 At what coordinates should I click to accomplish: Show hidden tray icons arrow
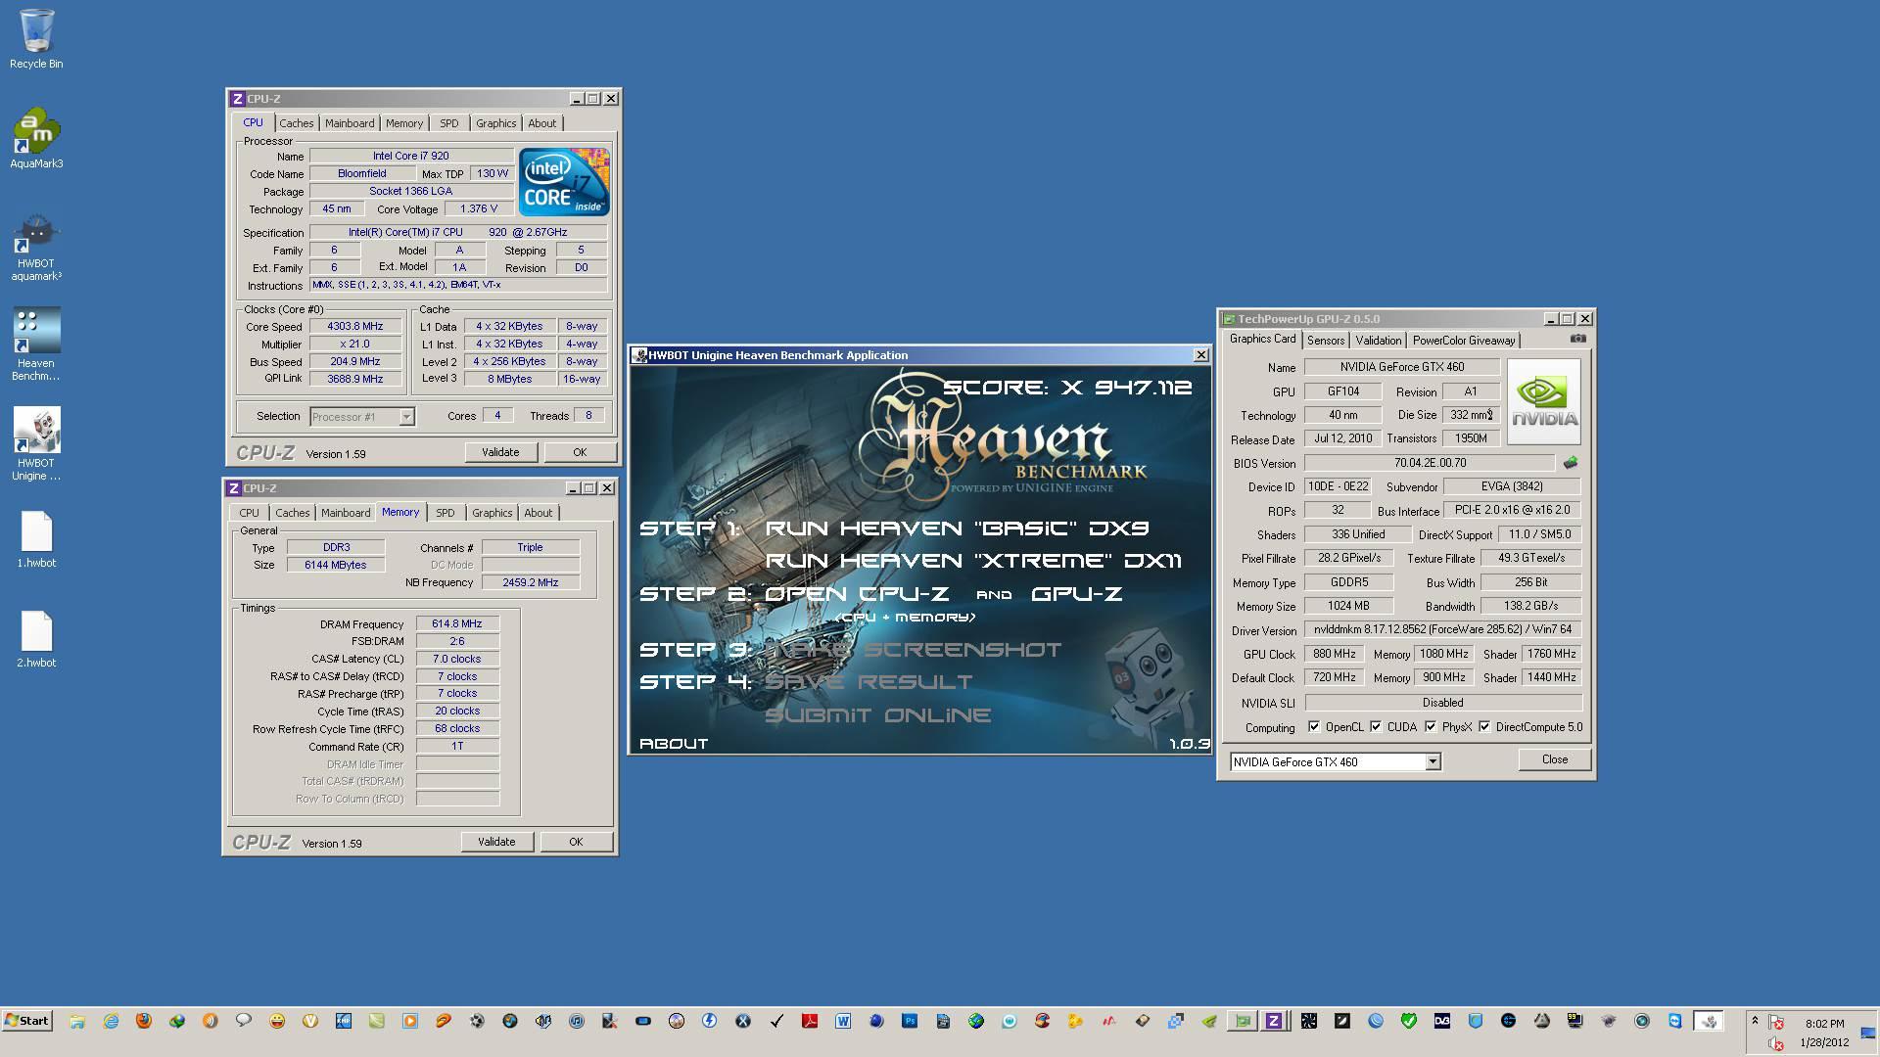(x=1755, y=1021)
